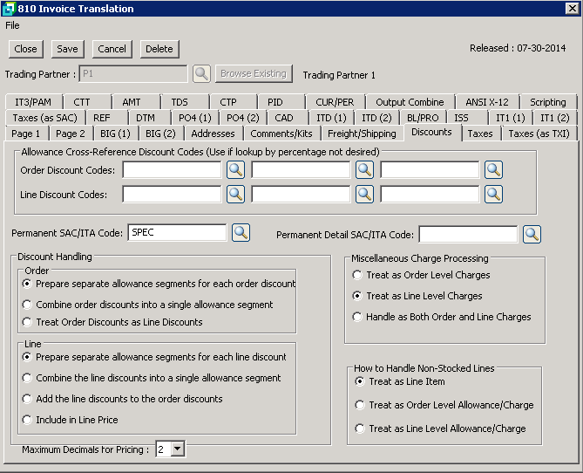The height and width of the screenshot is (473, 583).
Task: Select Combine order discounts into single allowance segment
Action: (28, 305)
